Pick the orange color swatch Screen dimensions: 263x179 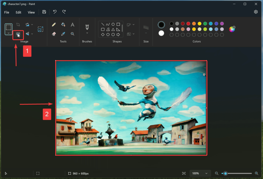pos(194,24)
